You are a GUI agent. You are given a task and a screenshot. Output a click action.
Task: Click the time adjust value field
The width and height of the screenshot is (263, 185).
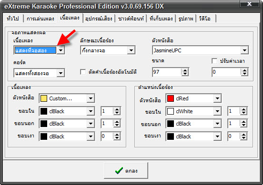click(226, 72)
